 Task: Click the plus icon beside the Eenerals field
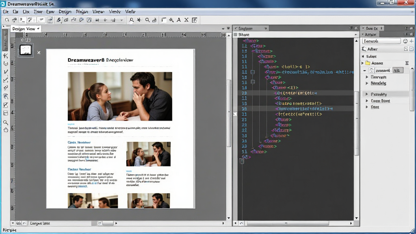pos(412,41)
